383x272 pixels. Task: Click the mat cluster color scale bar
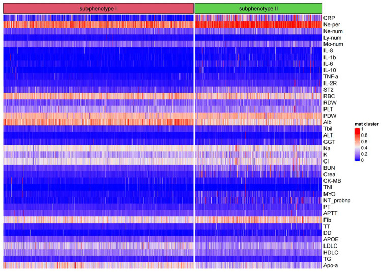[357, 145]
